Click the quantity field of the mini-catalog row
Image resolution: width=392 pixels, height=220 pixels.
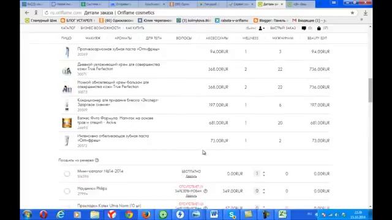257,174
